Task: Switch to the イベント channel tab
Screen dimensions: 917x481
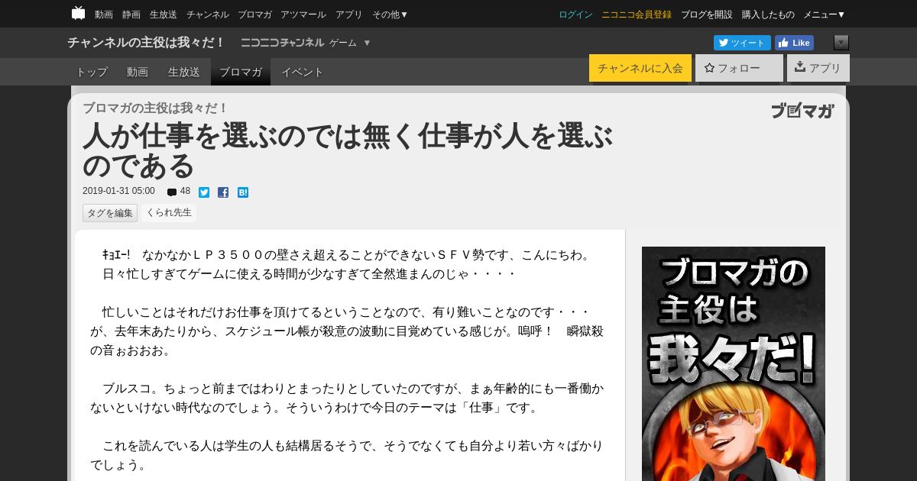Action: (x=303, y=72)
